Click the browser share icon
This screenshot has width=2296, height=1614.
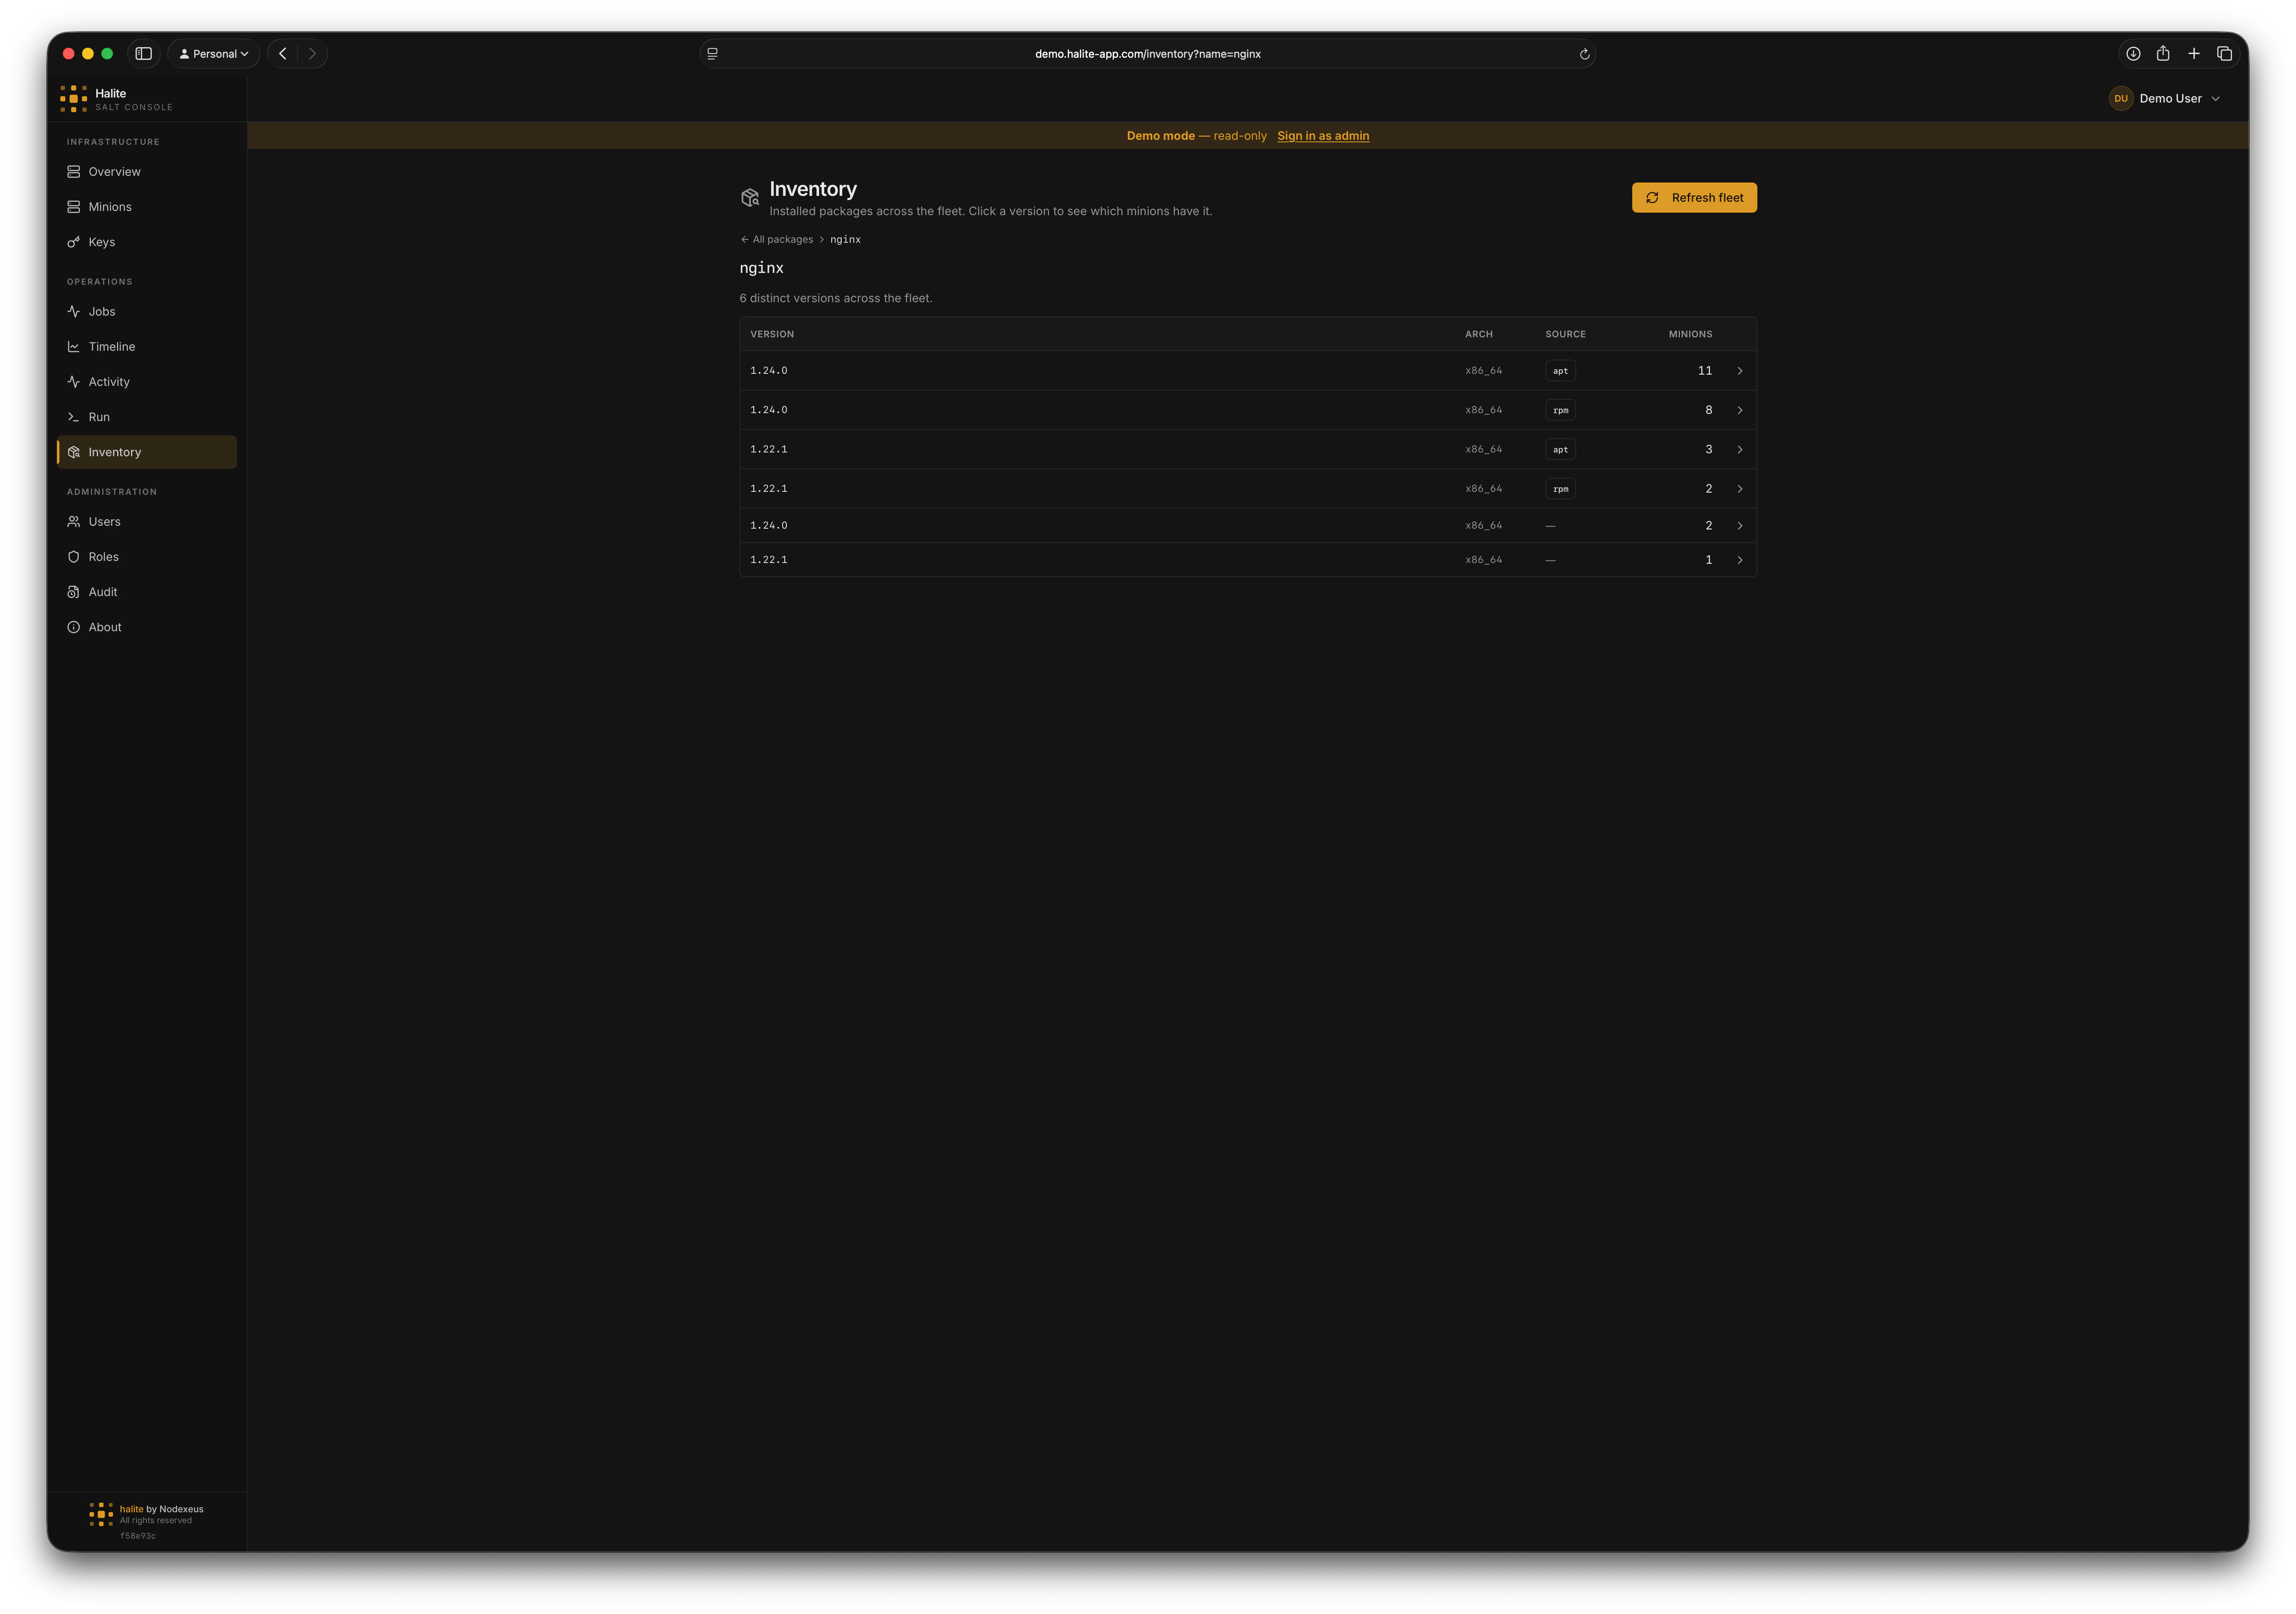pos(2163,54)
